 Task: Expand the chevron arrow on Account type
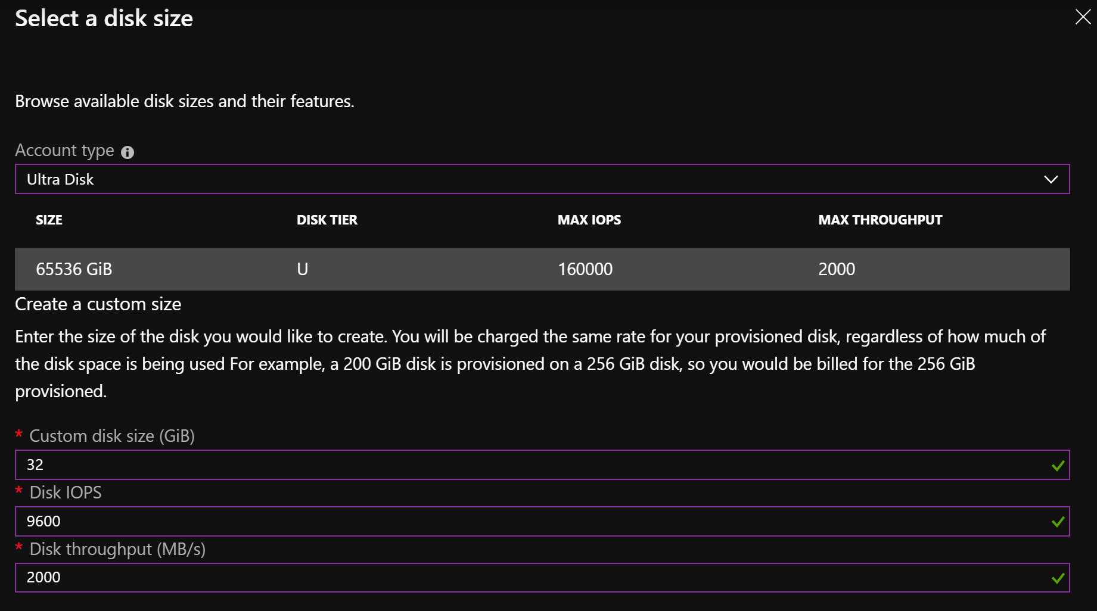click(x=1051, y=179)
